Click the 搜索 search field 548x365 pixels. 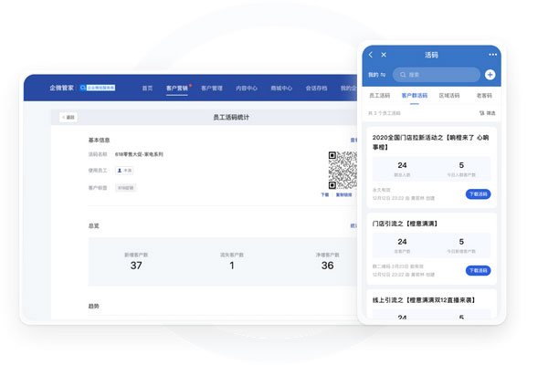tap(438, 75)
